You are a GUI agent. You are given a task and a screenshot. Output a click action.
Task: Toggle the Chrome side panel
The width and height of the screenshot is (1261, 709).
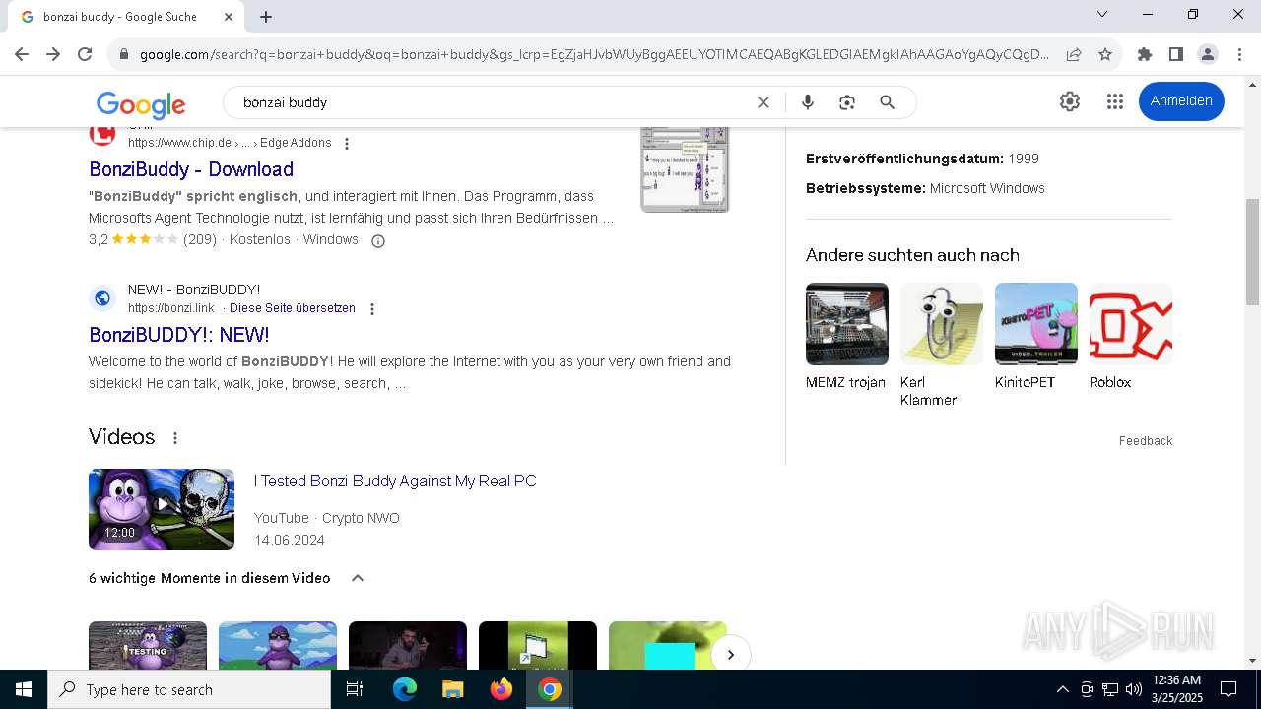1175,54
